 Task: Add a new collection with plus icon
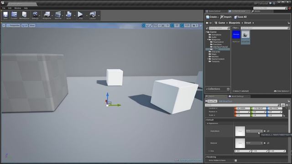(x=228, y=89)
